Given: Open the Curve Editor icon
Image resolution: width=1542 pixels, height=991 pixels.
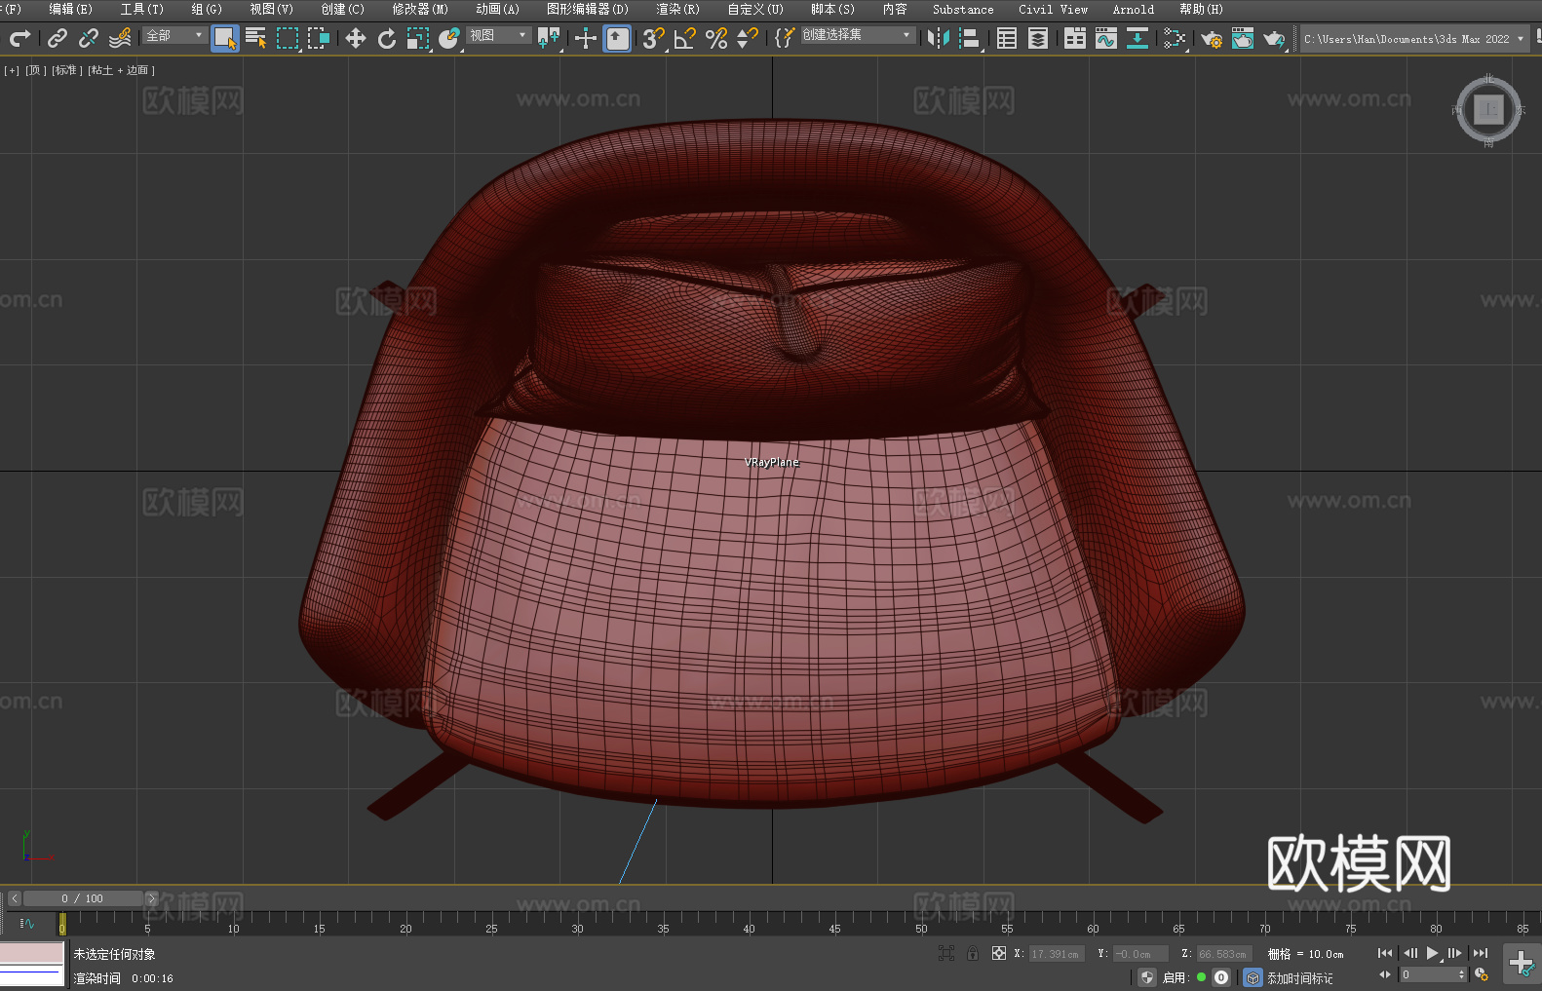Looking at the screenshot, I should [x=1106, y=38].
